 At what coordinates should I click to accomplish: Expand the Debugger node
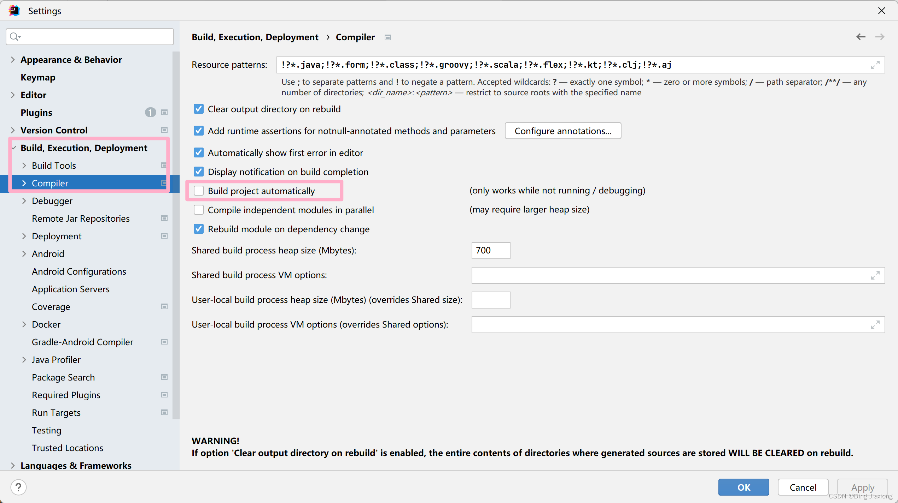click(x=24, y=201)
